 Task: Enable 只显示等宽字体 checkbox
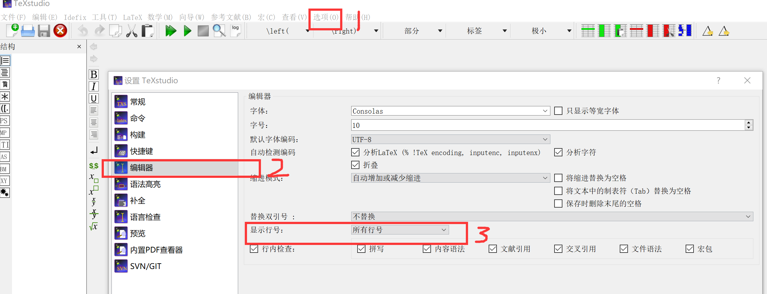(558, 111)
